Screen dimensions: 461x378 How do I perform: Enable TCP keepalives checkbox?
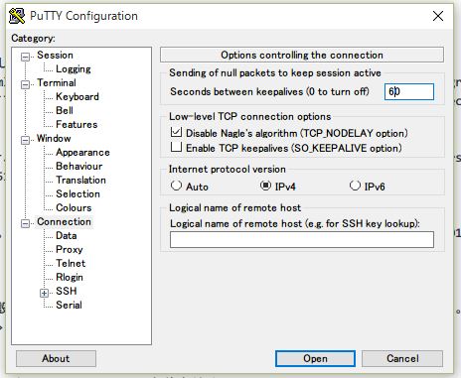[176, 147]
